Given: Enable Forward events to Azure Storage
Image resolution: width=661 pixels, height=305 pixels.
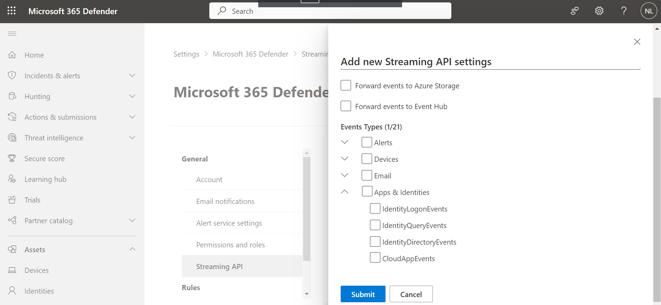Looking at the screenshot, I should [x=346, y=85].
